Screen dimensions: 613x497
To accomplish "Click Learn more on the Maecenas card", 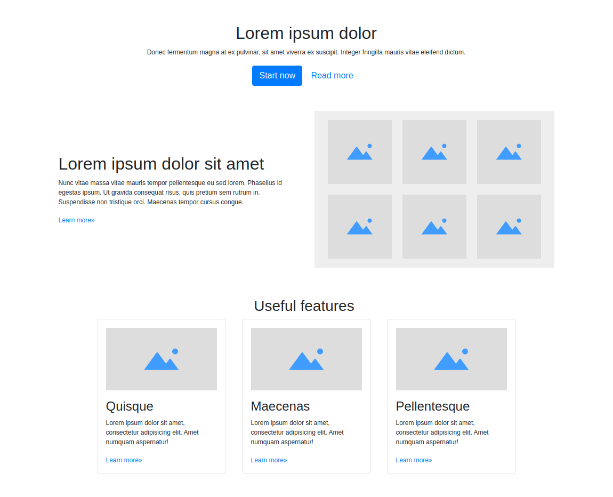I will pyautogui.click(x=269, y=460).
